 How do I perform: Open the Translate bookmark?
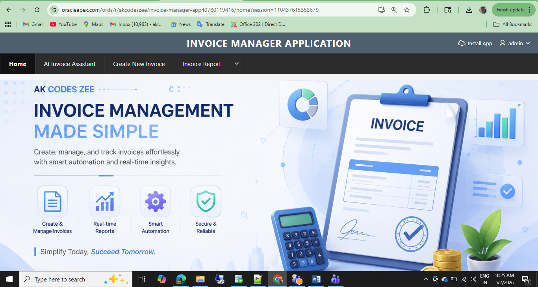pos(211,24)
